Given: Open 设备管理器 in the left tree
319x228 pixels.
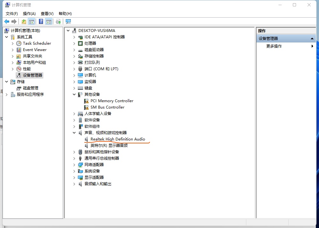Looking at the screenshot, I should (x=32, y=75).
